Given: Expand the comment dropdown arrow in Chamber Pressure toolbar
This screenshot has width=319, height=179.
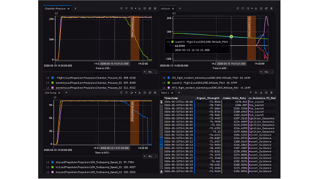Looking at the screenshot, I should pos(136,8).
